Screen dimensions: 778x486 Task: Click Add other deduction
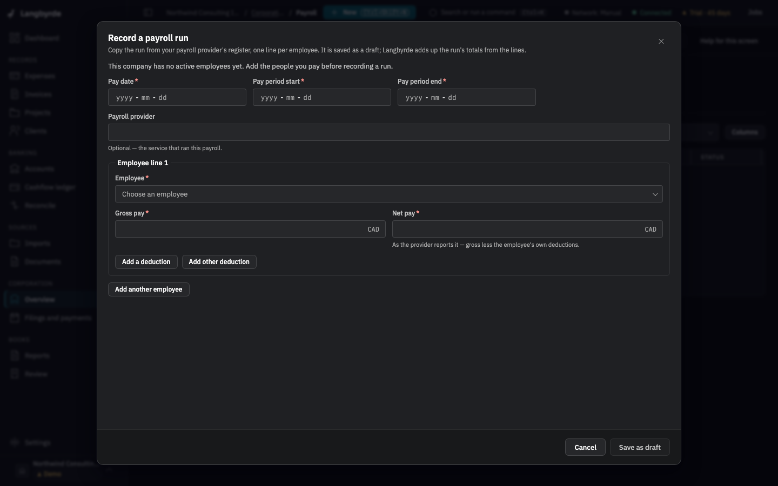(x=219, y=262)
